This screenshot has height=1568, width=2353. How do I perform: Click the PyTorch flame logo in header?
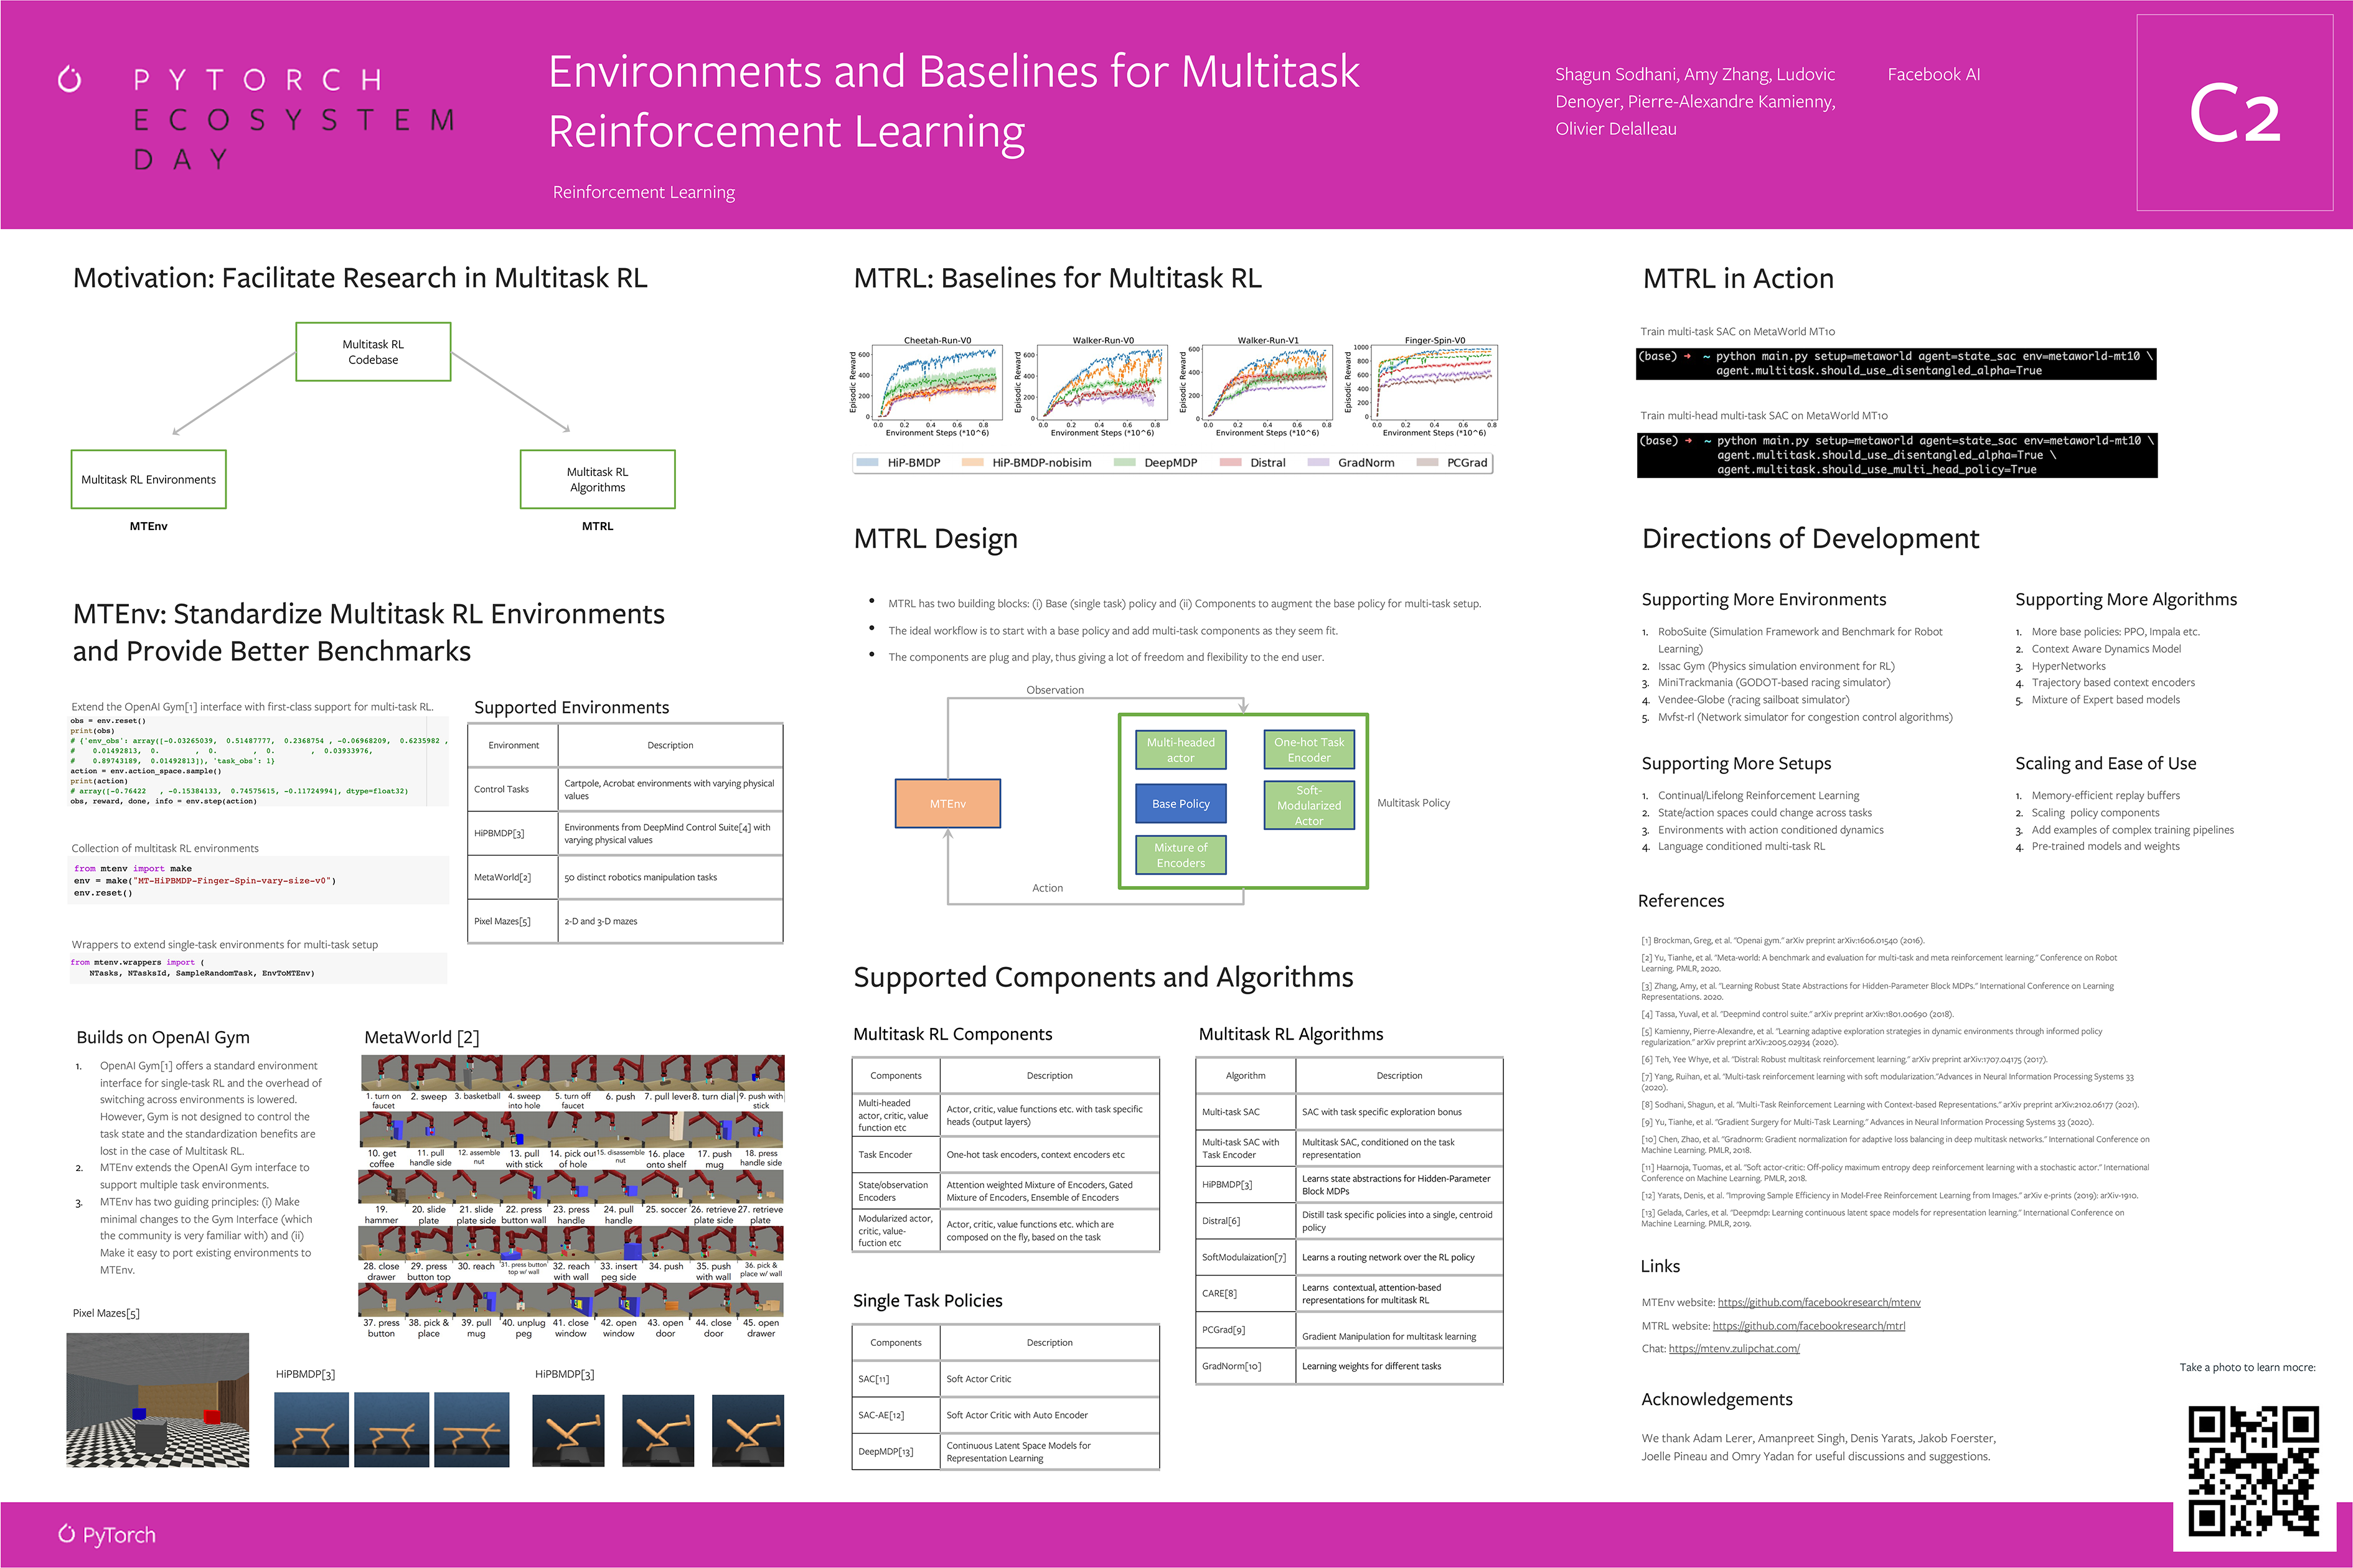(69, 79)
